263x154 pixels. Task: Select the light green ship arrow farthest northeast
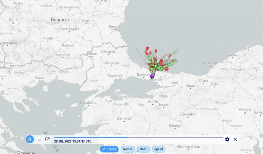coord(176,51)
